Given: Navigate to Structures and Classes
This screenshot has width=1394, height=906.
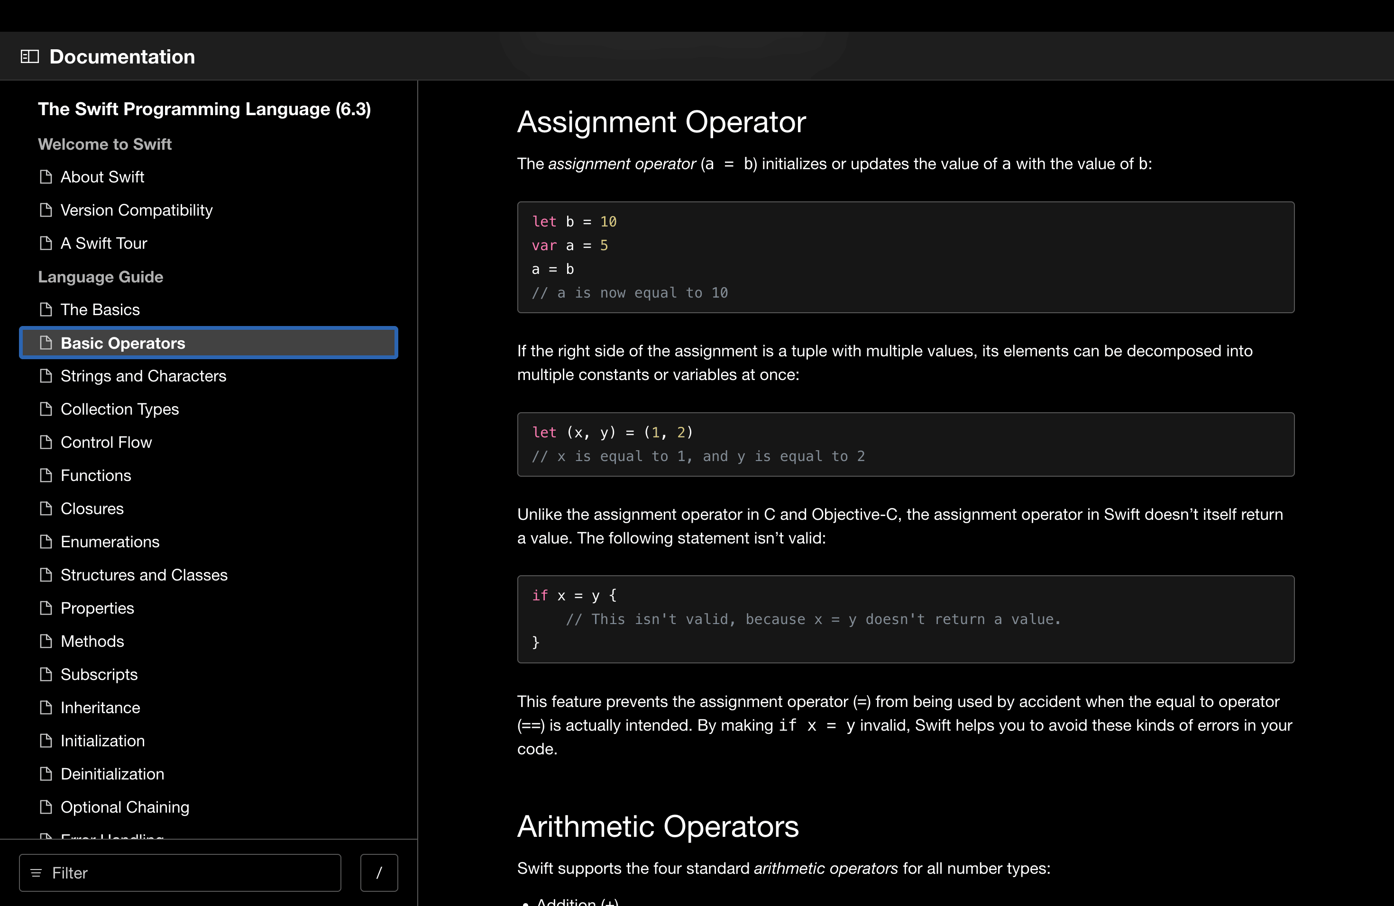Looking at the screenshot, I should click(x=144, y=575).
